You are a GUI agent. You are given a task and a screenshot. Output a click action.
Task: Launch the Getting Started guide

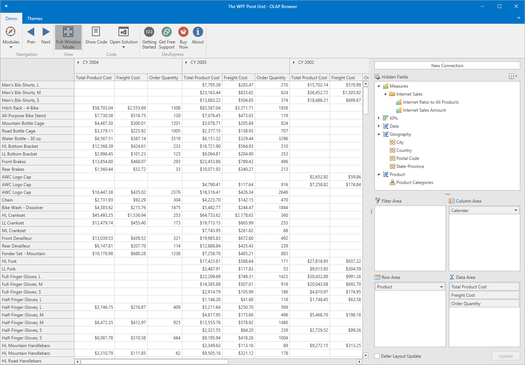coord(149,32)
